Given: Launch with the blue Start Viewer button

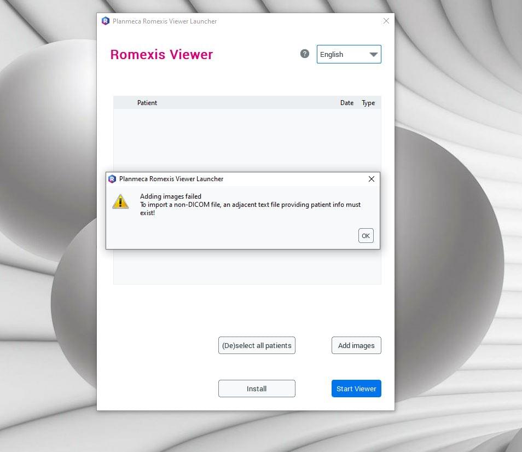Looking at the screenshot, I should [x=356, y=389].
